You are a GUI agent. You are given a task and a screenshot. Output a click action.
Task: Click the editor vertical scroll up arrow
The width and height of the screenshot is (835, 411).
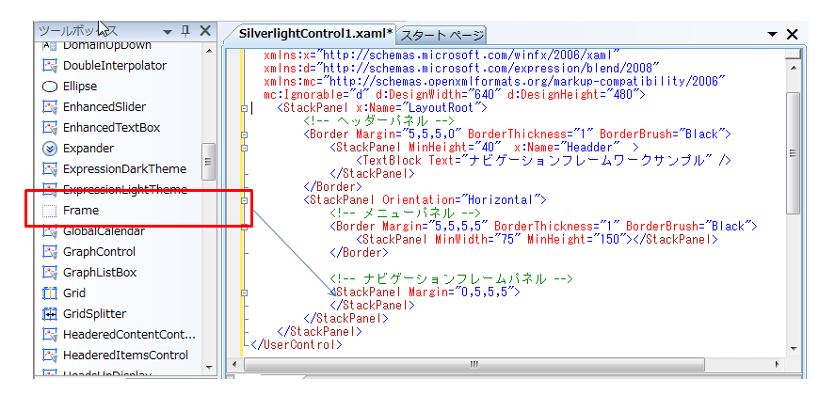tap(794, 68)
